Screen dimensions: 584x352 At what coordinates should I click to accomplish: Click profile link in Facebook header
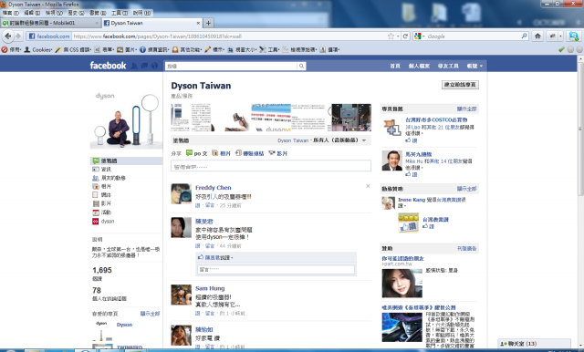point(419,66)
